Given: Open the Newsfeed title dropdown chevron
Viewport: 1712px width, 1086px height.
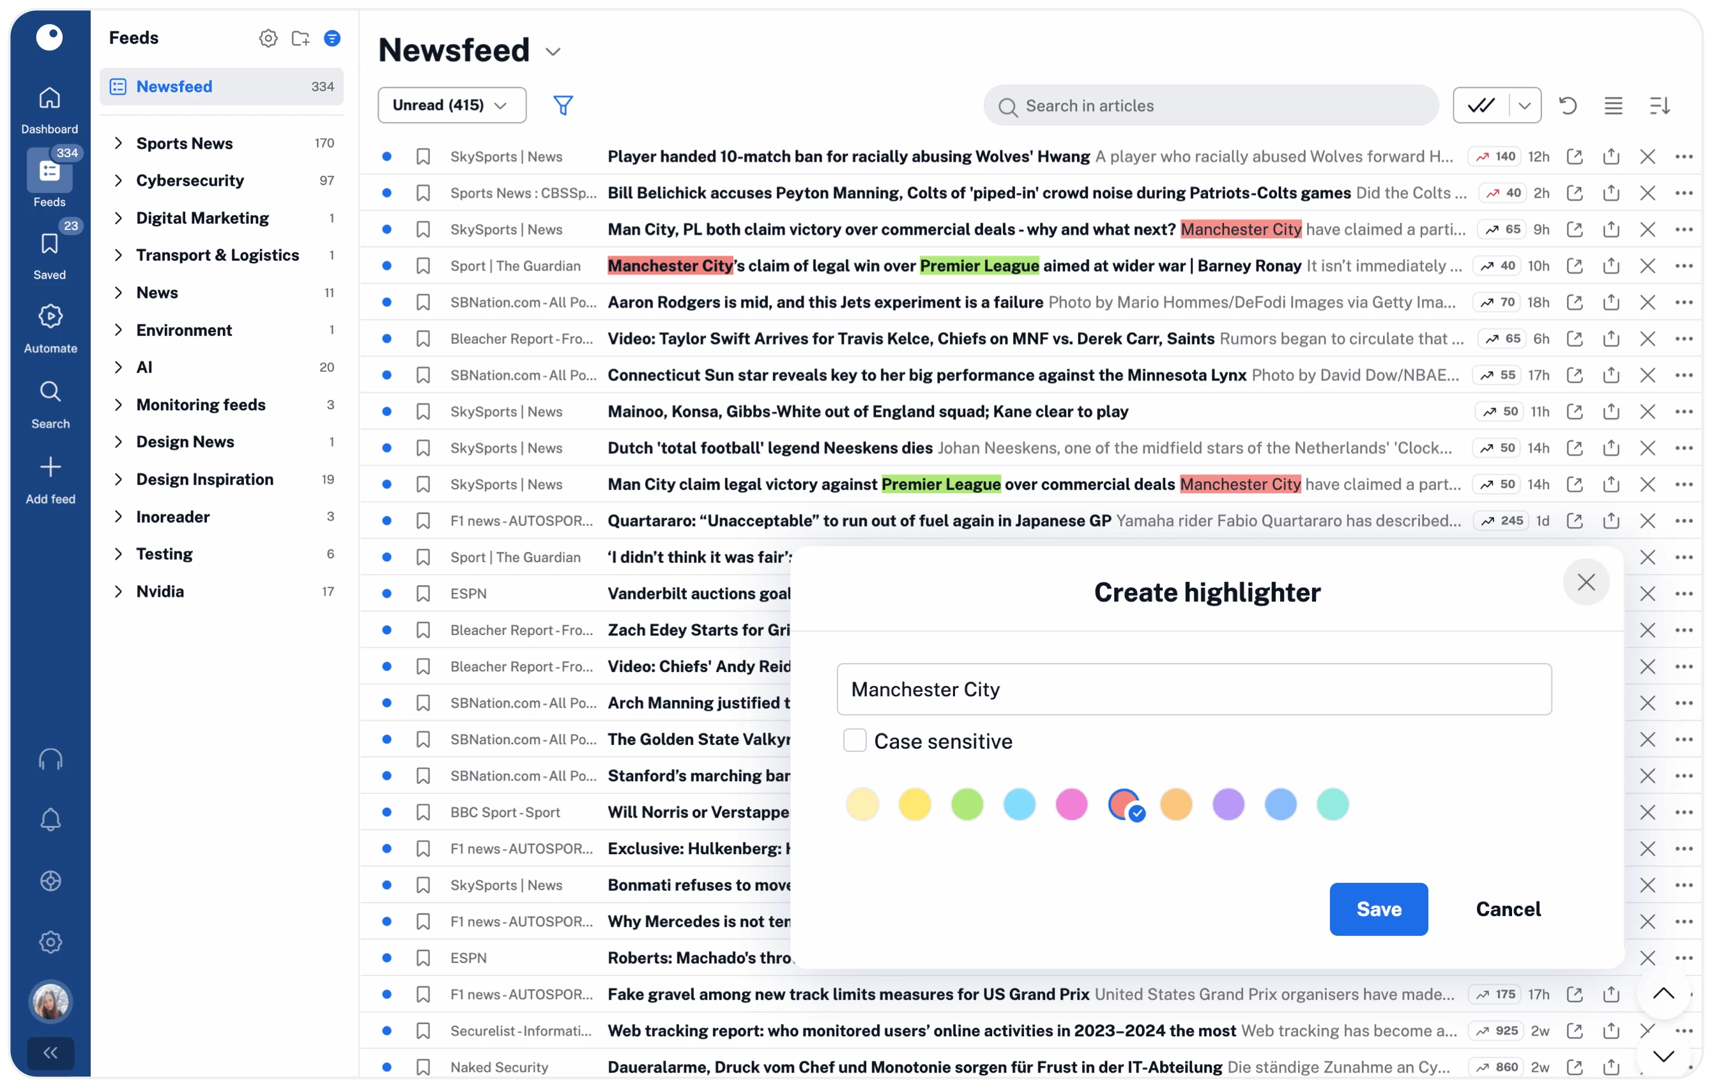Looking at the screenshot, I should (553, 52).
